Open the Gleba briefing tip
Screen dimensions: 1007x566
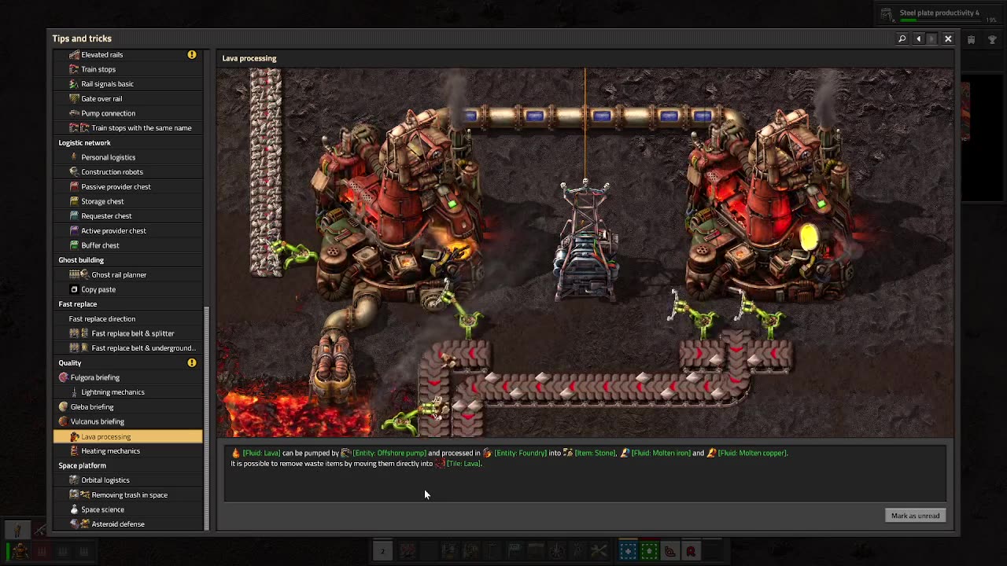127,407
